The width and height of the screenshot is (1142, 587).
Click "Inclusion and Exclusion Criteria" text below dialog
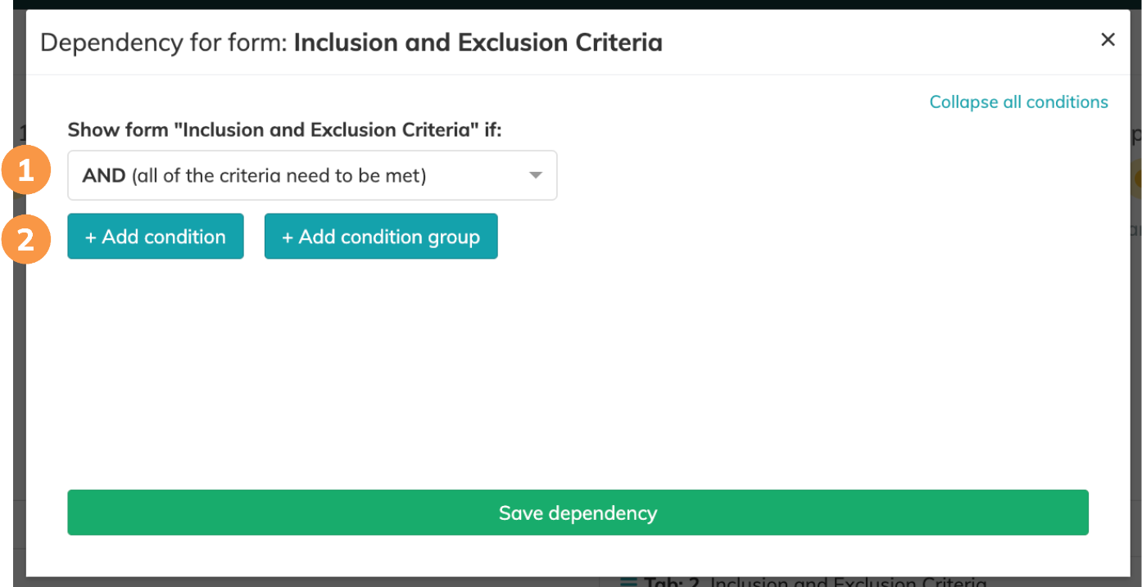point(848,583)
